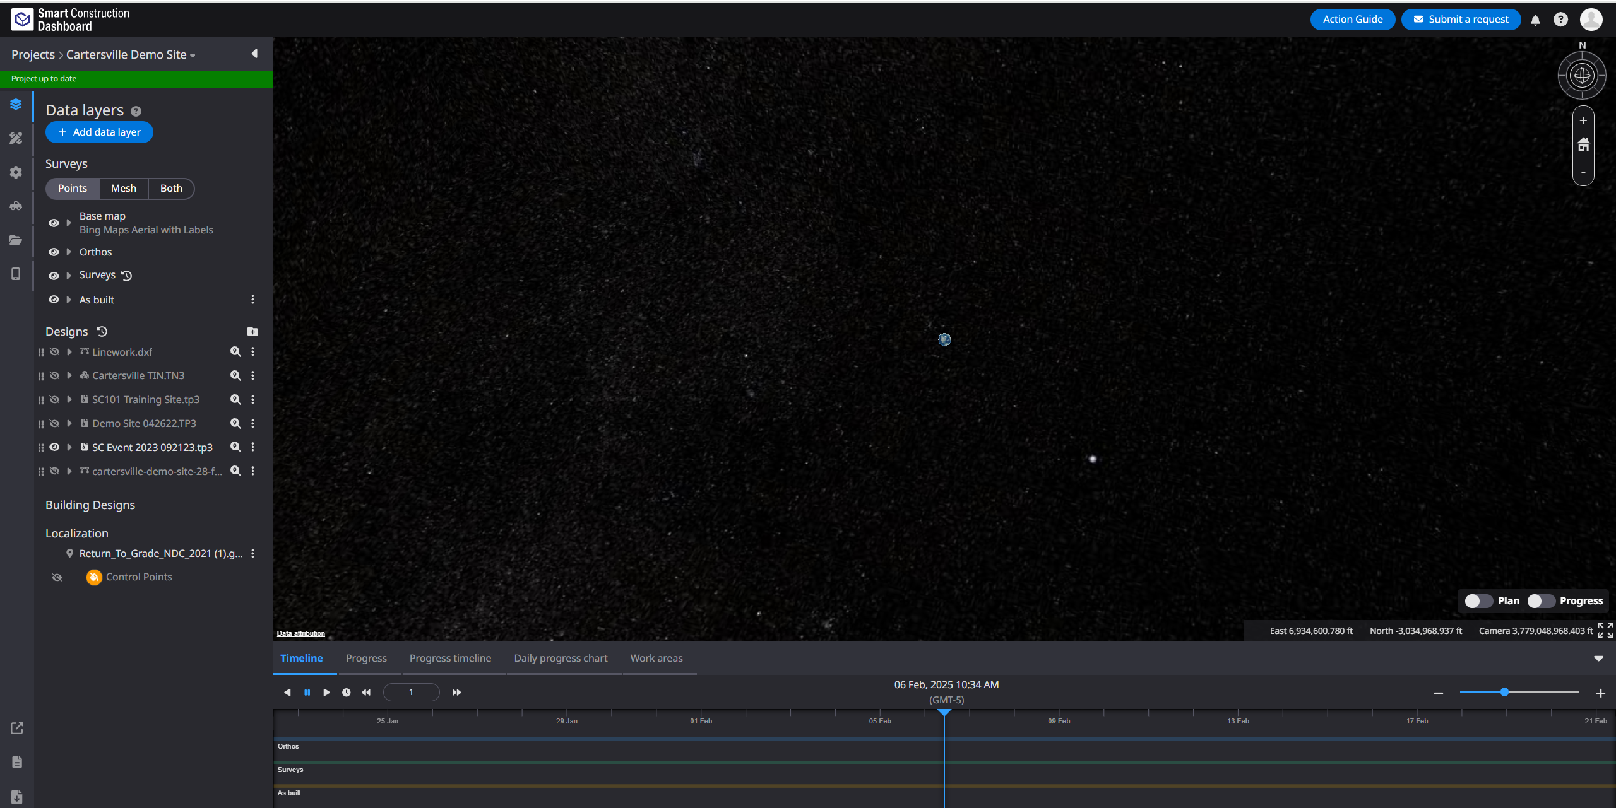The image size is (1616, 808).
Task: Open the report document sidebar icon
Action: [x=17, y=762]
